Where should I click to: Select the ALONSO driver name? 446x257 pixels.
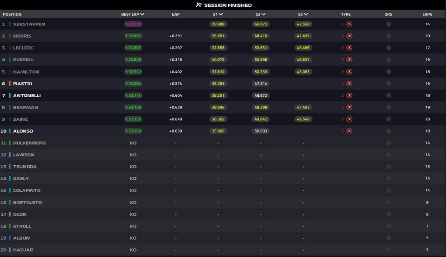tap(23, 131)
